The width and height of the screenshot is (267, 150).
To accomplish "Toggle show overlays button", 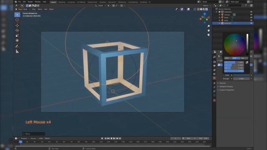I will click(x=188, y=9).
